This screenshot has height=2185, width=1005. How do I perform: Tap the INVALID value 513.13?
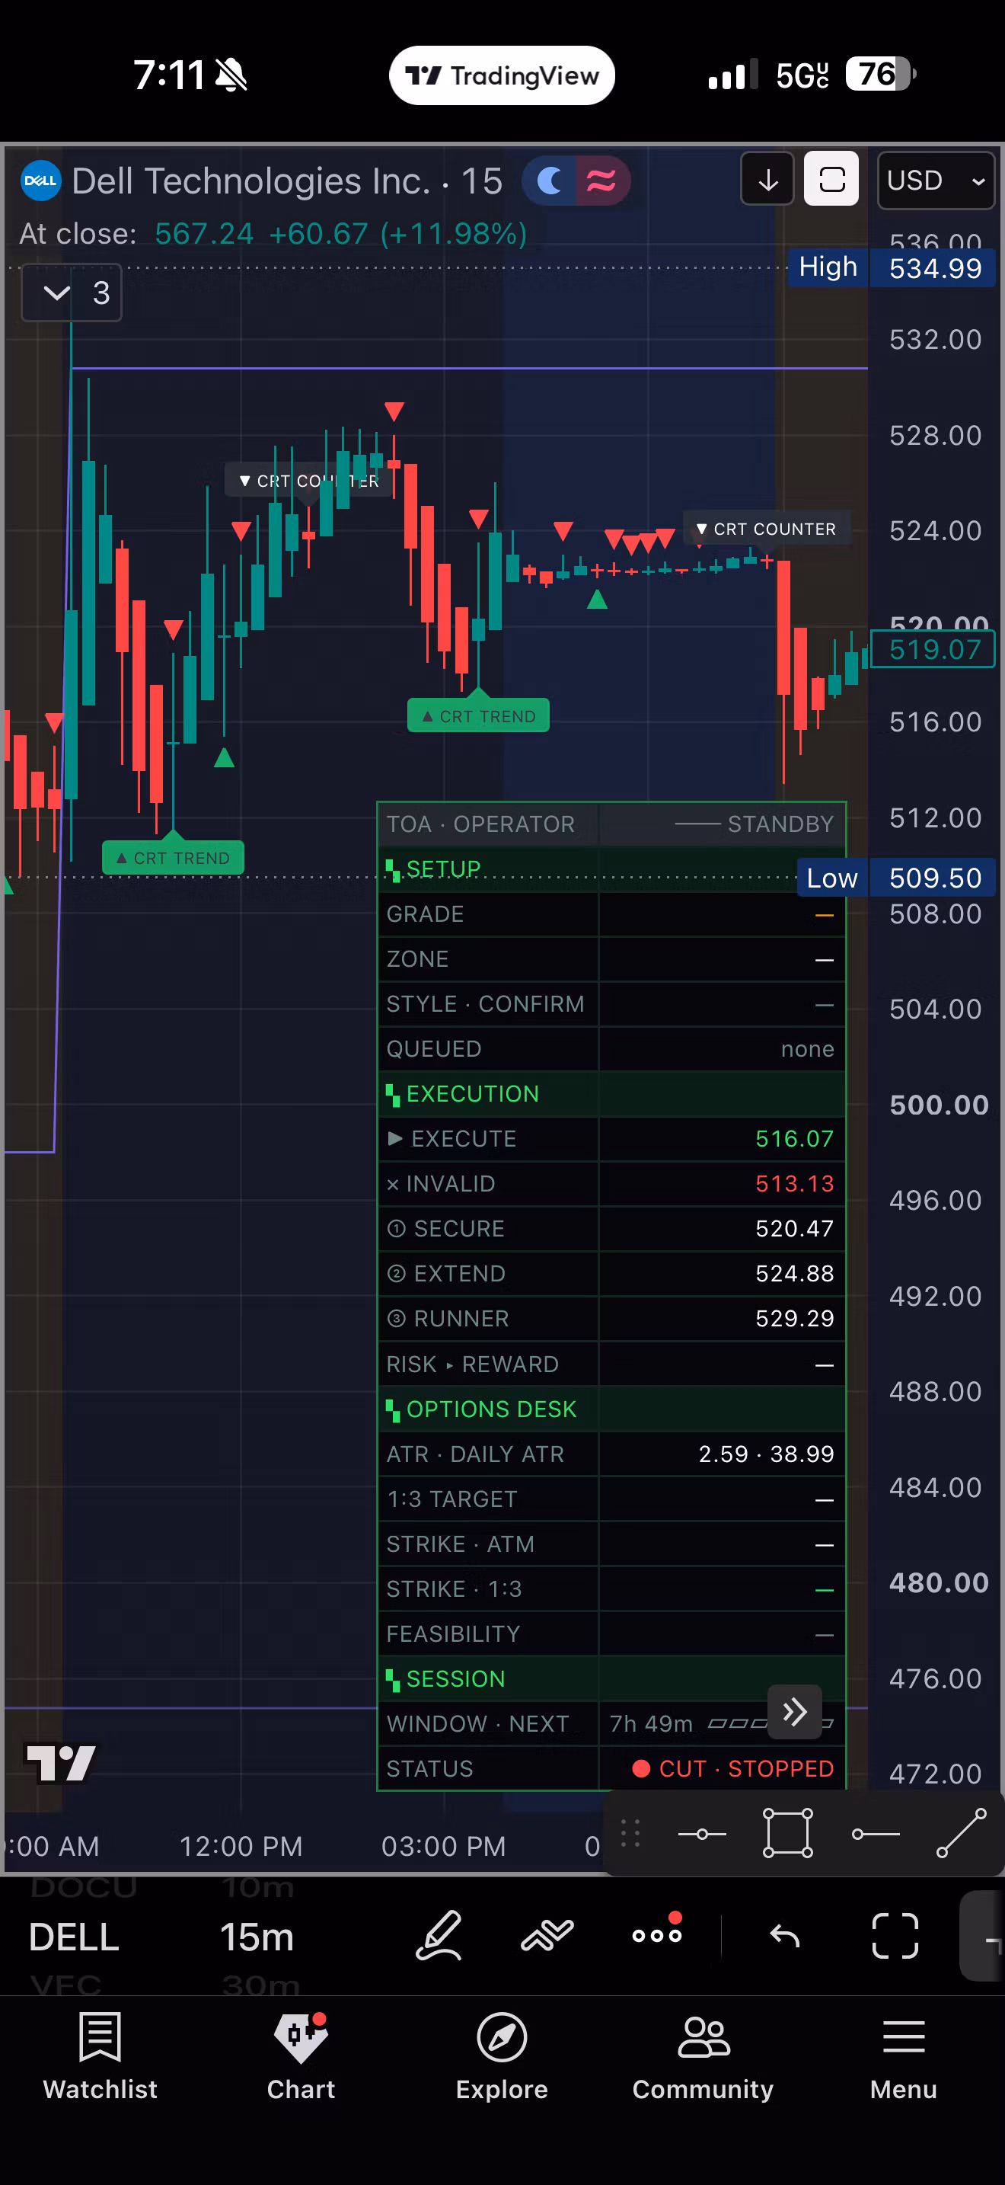coord(794,1183)
